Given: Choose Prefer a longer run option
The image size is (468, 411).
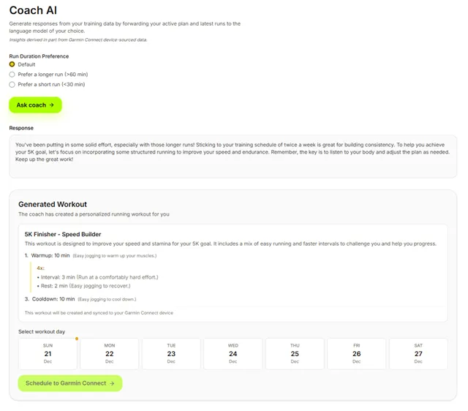Looking at the screenshot, I should [x=12, y=75].
